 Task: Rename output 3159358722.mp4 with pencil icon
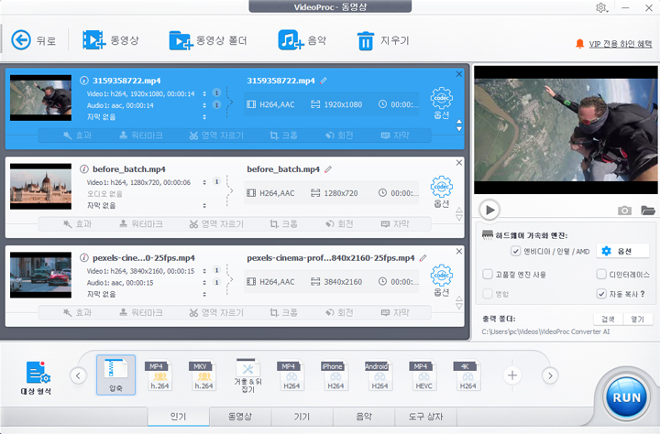324,81
